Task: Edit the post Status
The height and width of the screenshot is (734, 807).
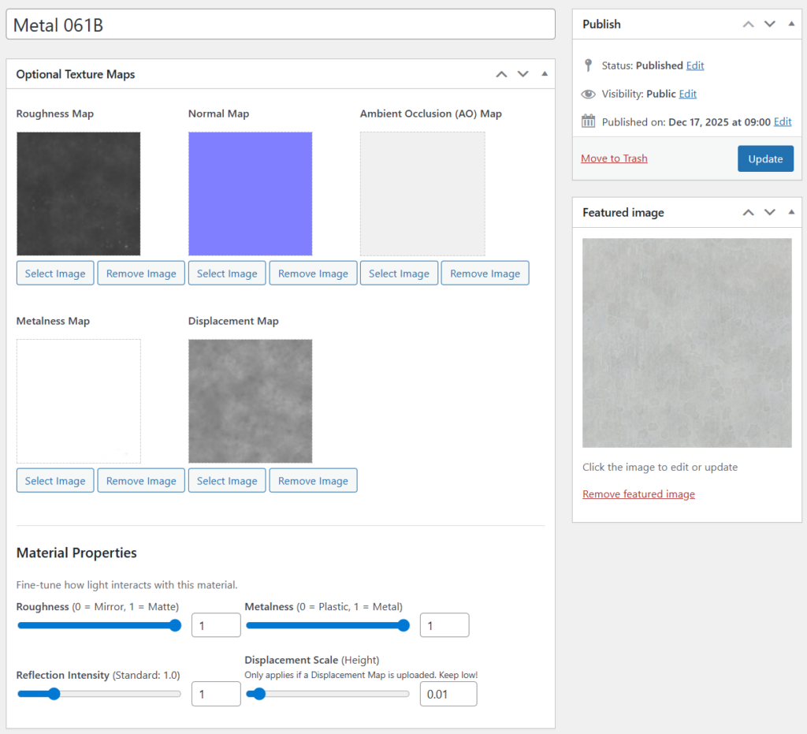Action: coord(695,65)
